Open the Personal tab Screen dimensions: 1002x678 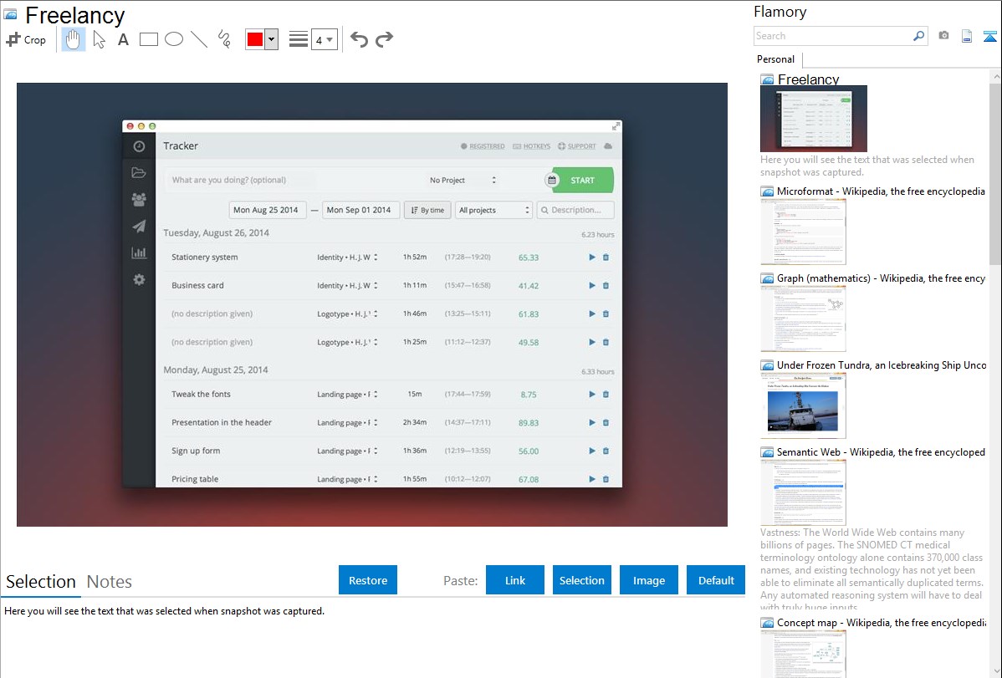click(776, 59)
